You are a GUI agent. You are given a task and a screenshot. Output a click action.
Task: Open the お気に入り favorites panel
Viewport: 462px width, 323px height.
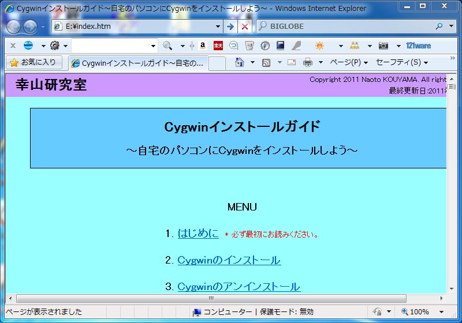(33, 62)
